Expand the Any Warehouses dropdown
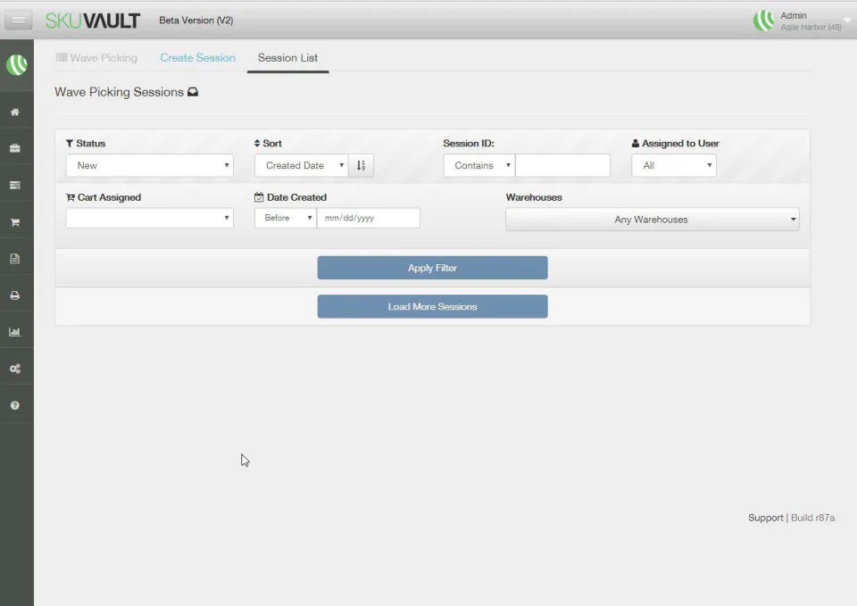The width and height of the screenshot is (857, 606). coord(652,219)
